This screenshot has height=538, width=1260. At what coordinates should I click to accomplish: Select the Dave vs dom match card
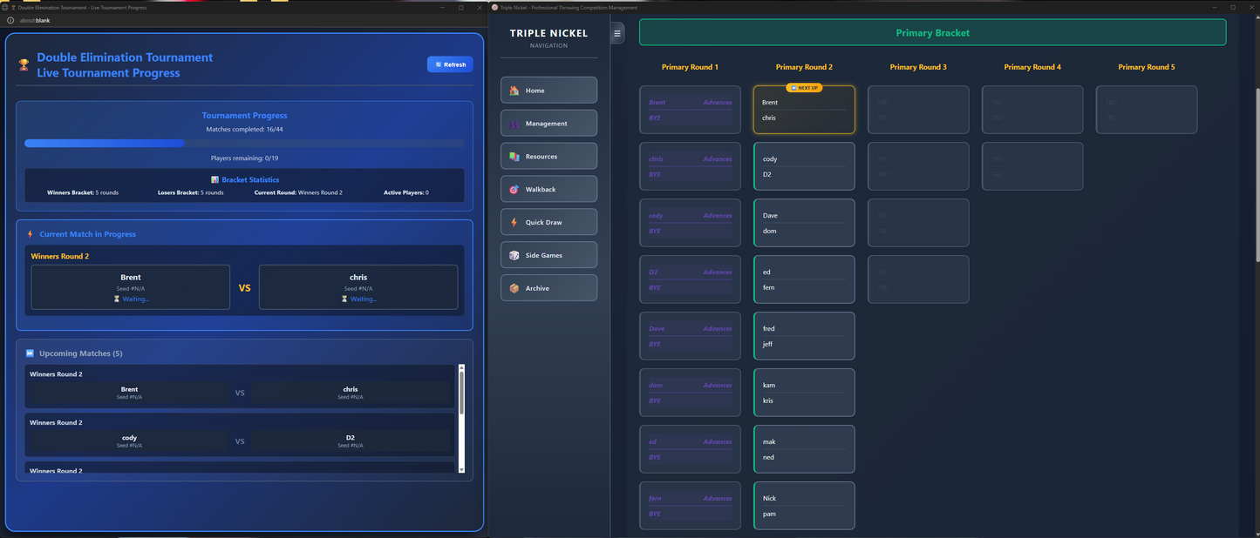pos(803,223)
